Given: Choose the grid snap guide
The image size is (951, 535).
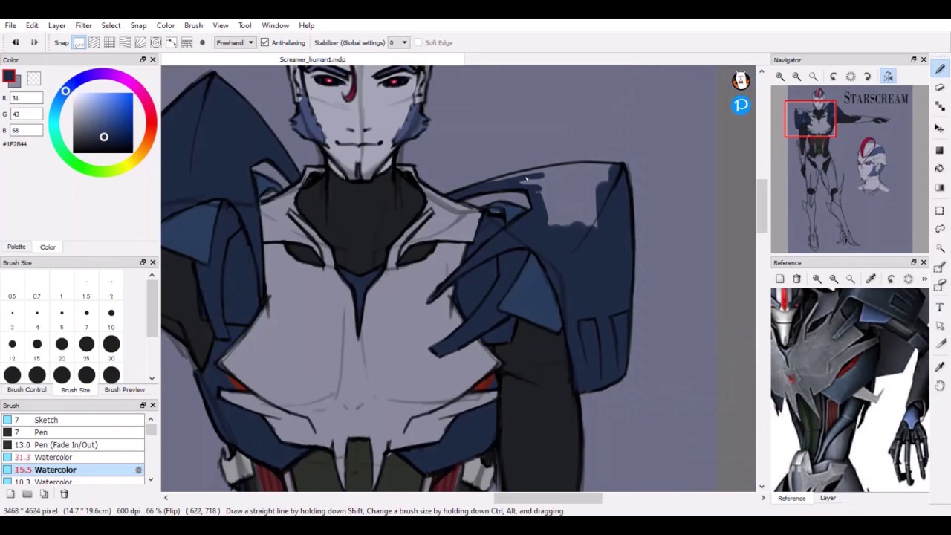Looking at the screenshot, I should point(109,42).
